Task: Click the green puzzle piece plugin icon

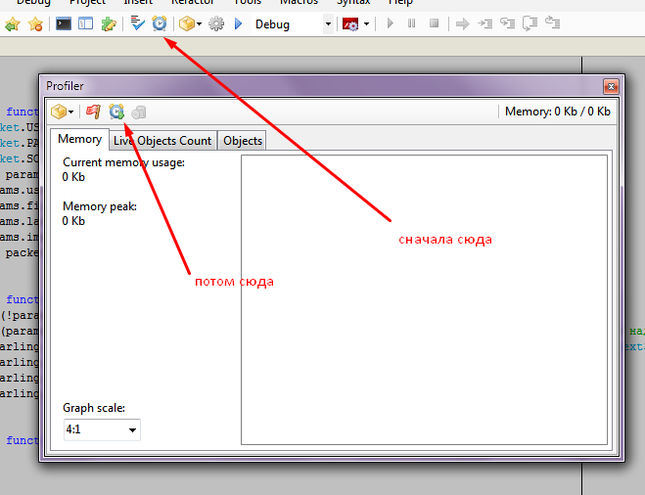Action: click(x=109, y=23)
